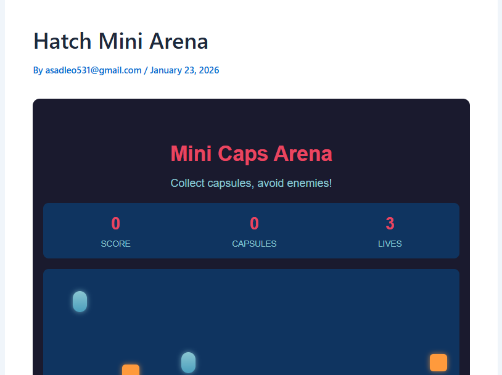Click the Hatch Mini Arena page heading

[121, 41]
